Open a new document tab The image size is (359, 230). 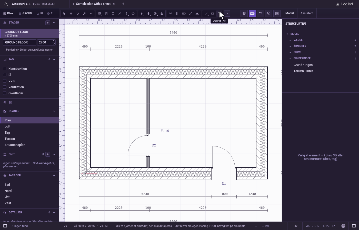pyautogui.click(x=123, y=4)
